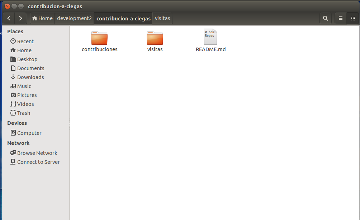This screenshot has width=360, height=220.
Task: Open the search magnifier icon
Action: point(325,18)
